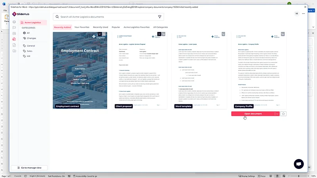Select the Client proposal thumbnail
Screen dimensions: 317x178
[139, 70]
